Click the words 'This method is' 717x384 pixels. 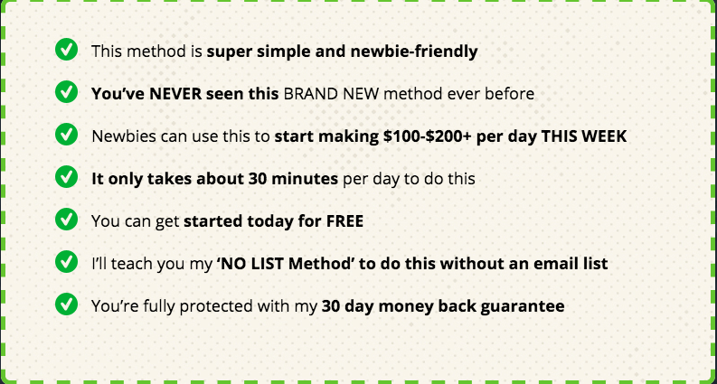(146, 52)
